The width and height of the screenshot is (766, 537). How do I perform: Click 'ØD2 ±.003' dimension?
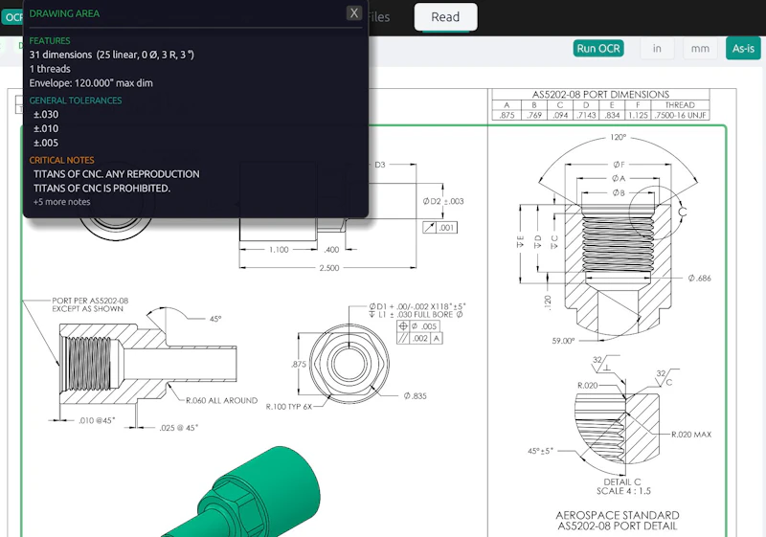443,201
